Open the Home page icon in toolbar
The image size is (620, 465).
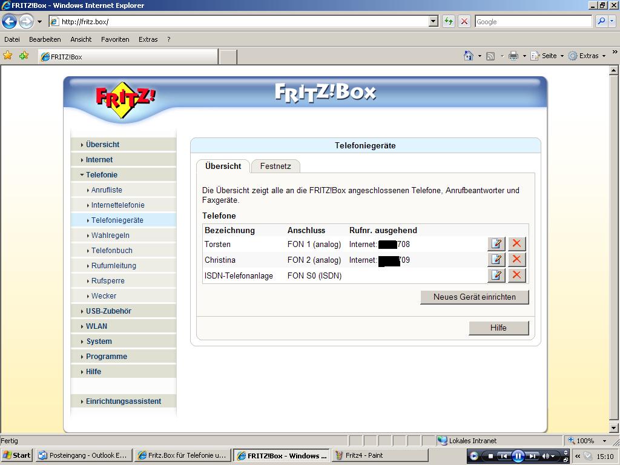point(468,56)
